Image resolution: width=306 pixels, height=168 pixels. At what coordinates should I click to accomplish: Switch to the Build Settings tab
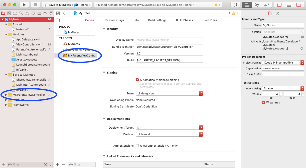pyautogui.click(x=157, y=20)
